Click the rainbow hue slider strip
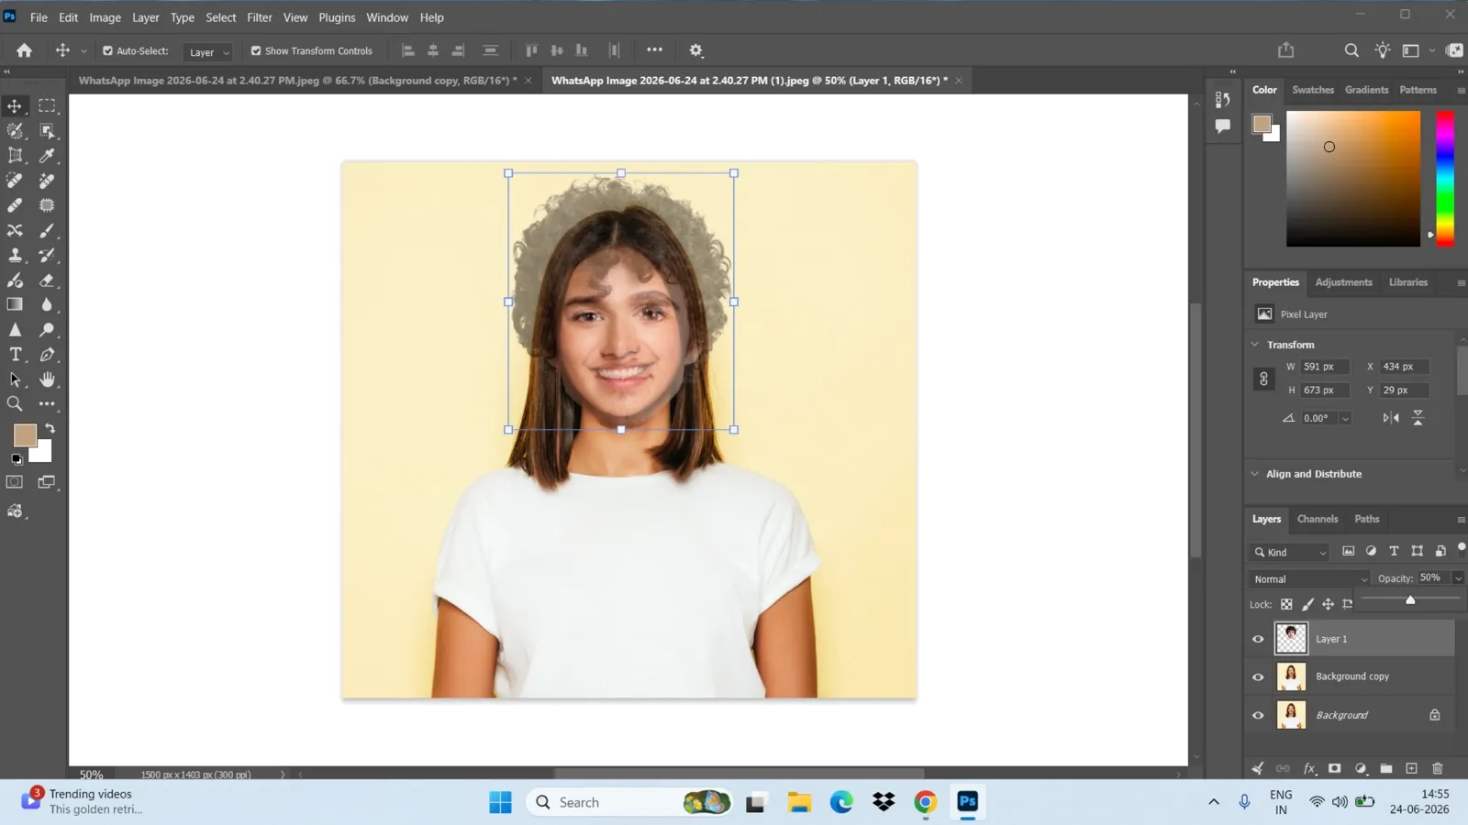The image size is (1468, 825). [x=1445, y=179]
